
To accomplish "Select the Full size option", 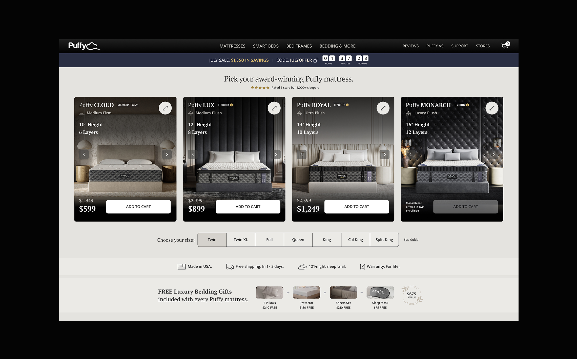I will click(x=270, y=240).
